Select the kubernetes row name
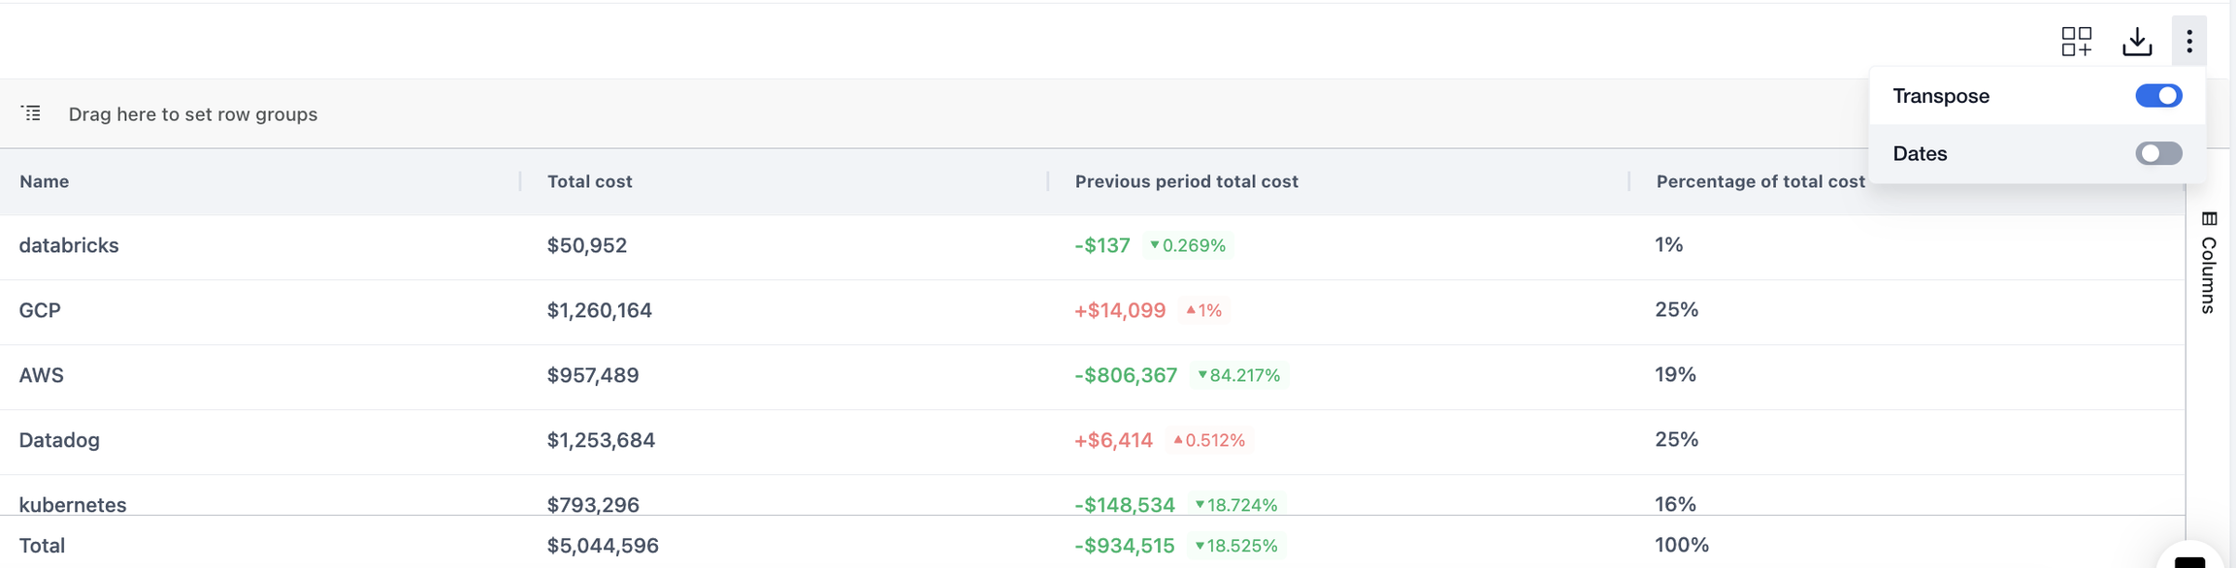The image size is (2236, 568). [x=73, y=504]
